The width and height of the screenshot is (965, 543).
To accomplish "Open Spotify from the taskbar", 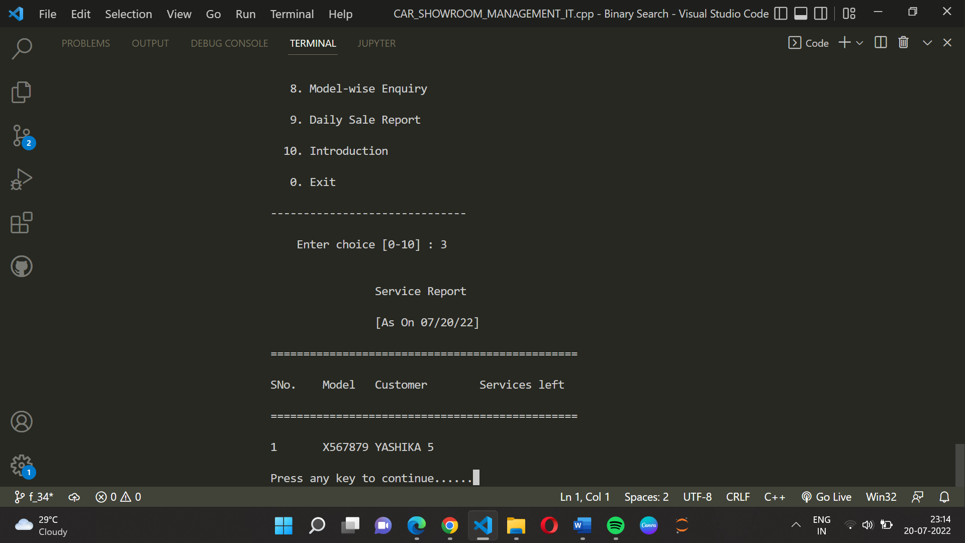I will click(x=615, y=525).
